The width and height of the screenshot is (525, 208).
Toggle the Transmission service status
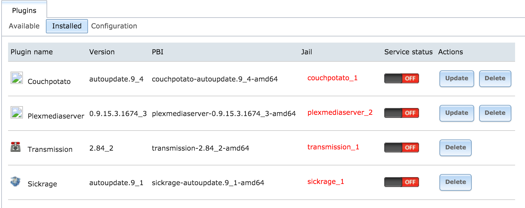(x=401, y=148)
